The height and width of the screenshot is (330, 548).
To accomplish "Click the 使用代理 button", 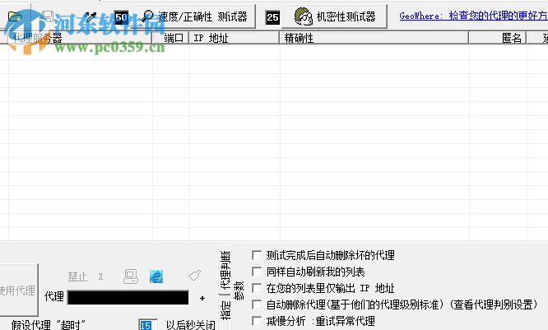I will (17, 290).
